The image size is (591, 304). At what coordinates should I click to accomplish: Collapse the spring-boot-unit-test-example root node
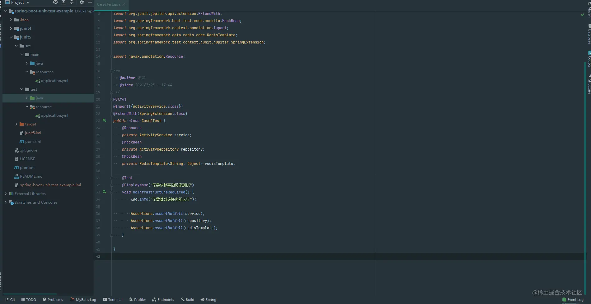[x=6, y=11]
